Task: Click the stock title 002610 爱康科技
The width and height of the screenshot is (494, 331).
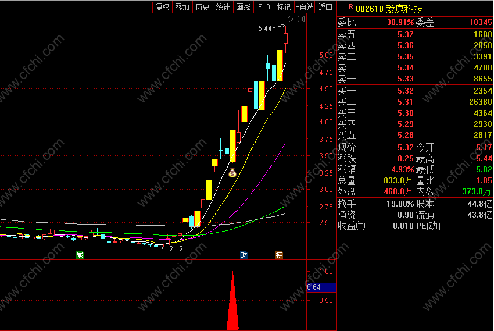Action: click(389, 9)
